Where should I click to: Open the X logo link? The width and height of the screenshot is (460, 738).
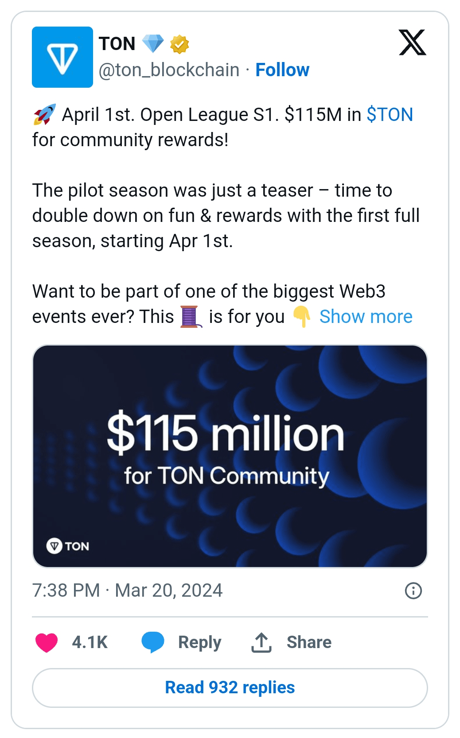412,43
